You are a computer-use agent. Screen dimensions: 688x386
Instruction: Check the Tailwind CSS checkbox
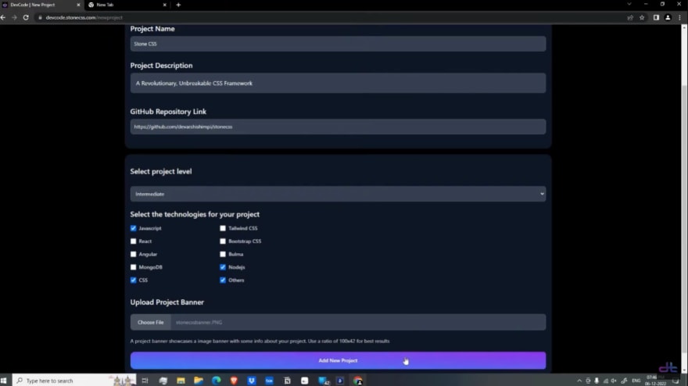click(x=223, y=228)
